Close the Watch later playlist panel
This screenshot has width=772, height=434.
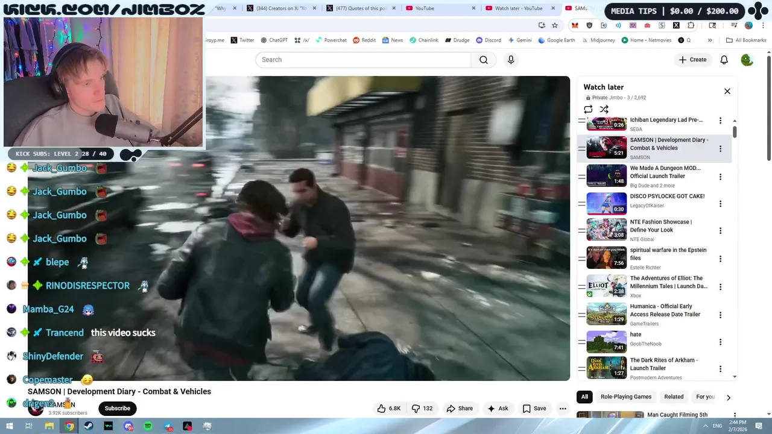point(727,91)
